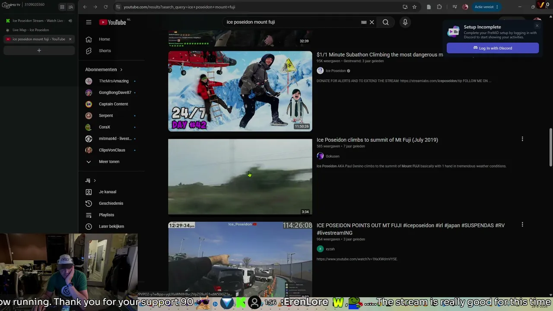Mute the Ice Poseidon Stream tab audio

tap(70, 21)
